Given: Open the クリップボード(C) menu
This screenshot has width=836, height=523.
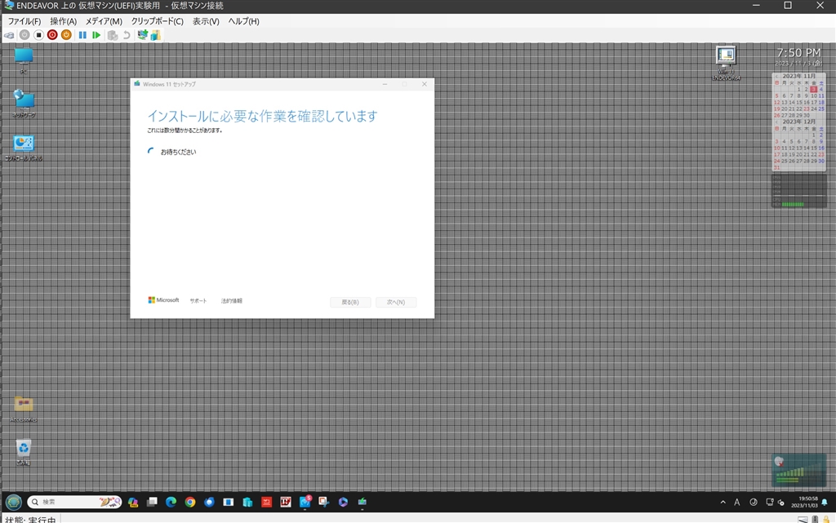Looking at the screenshot, I should 158,21.
